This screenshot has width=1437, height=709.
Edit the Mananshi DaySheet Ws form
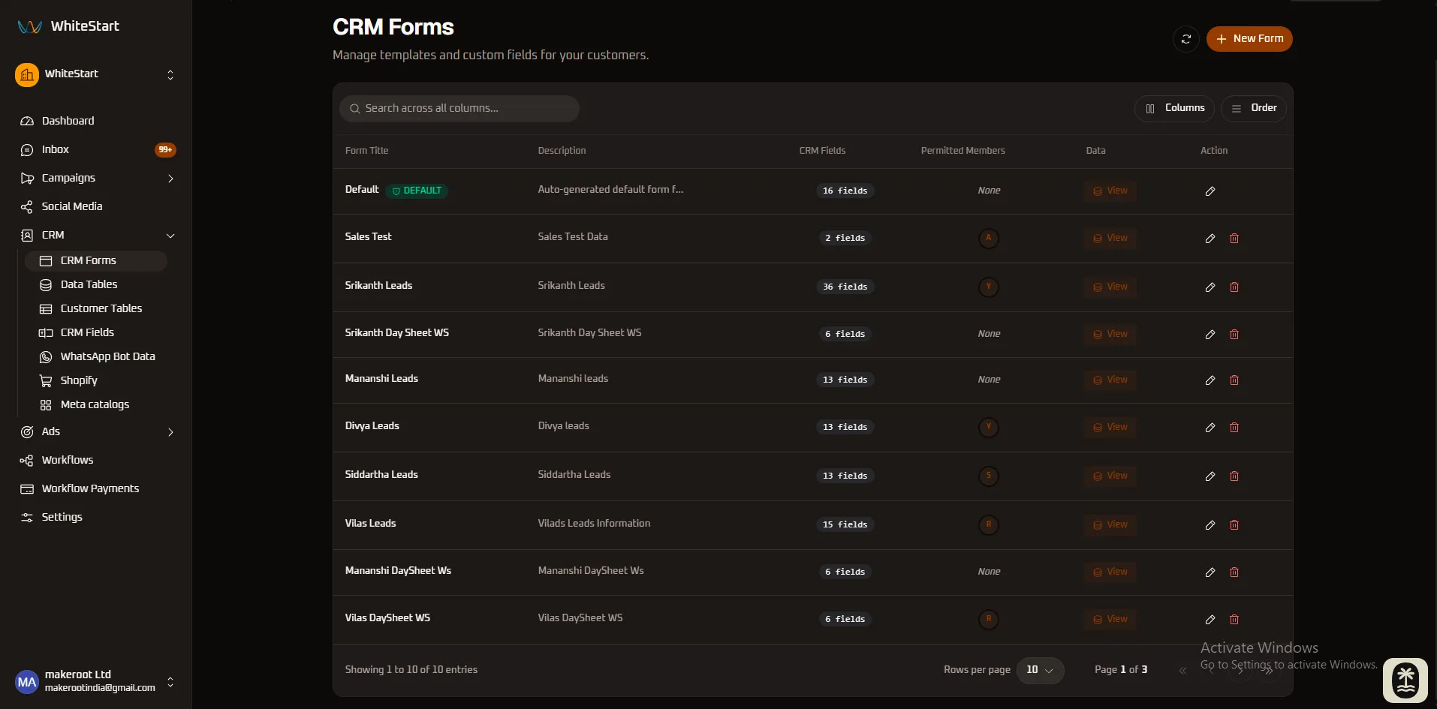(x=1210, y=572)
